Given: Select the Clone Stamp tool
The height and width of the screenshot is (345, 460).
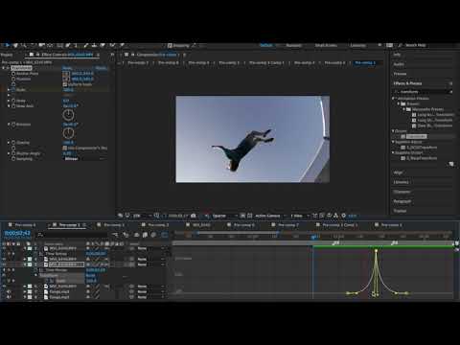Looking at the screenshot, I should pos(95,46).
